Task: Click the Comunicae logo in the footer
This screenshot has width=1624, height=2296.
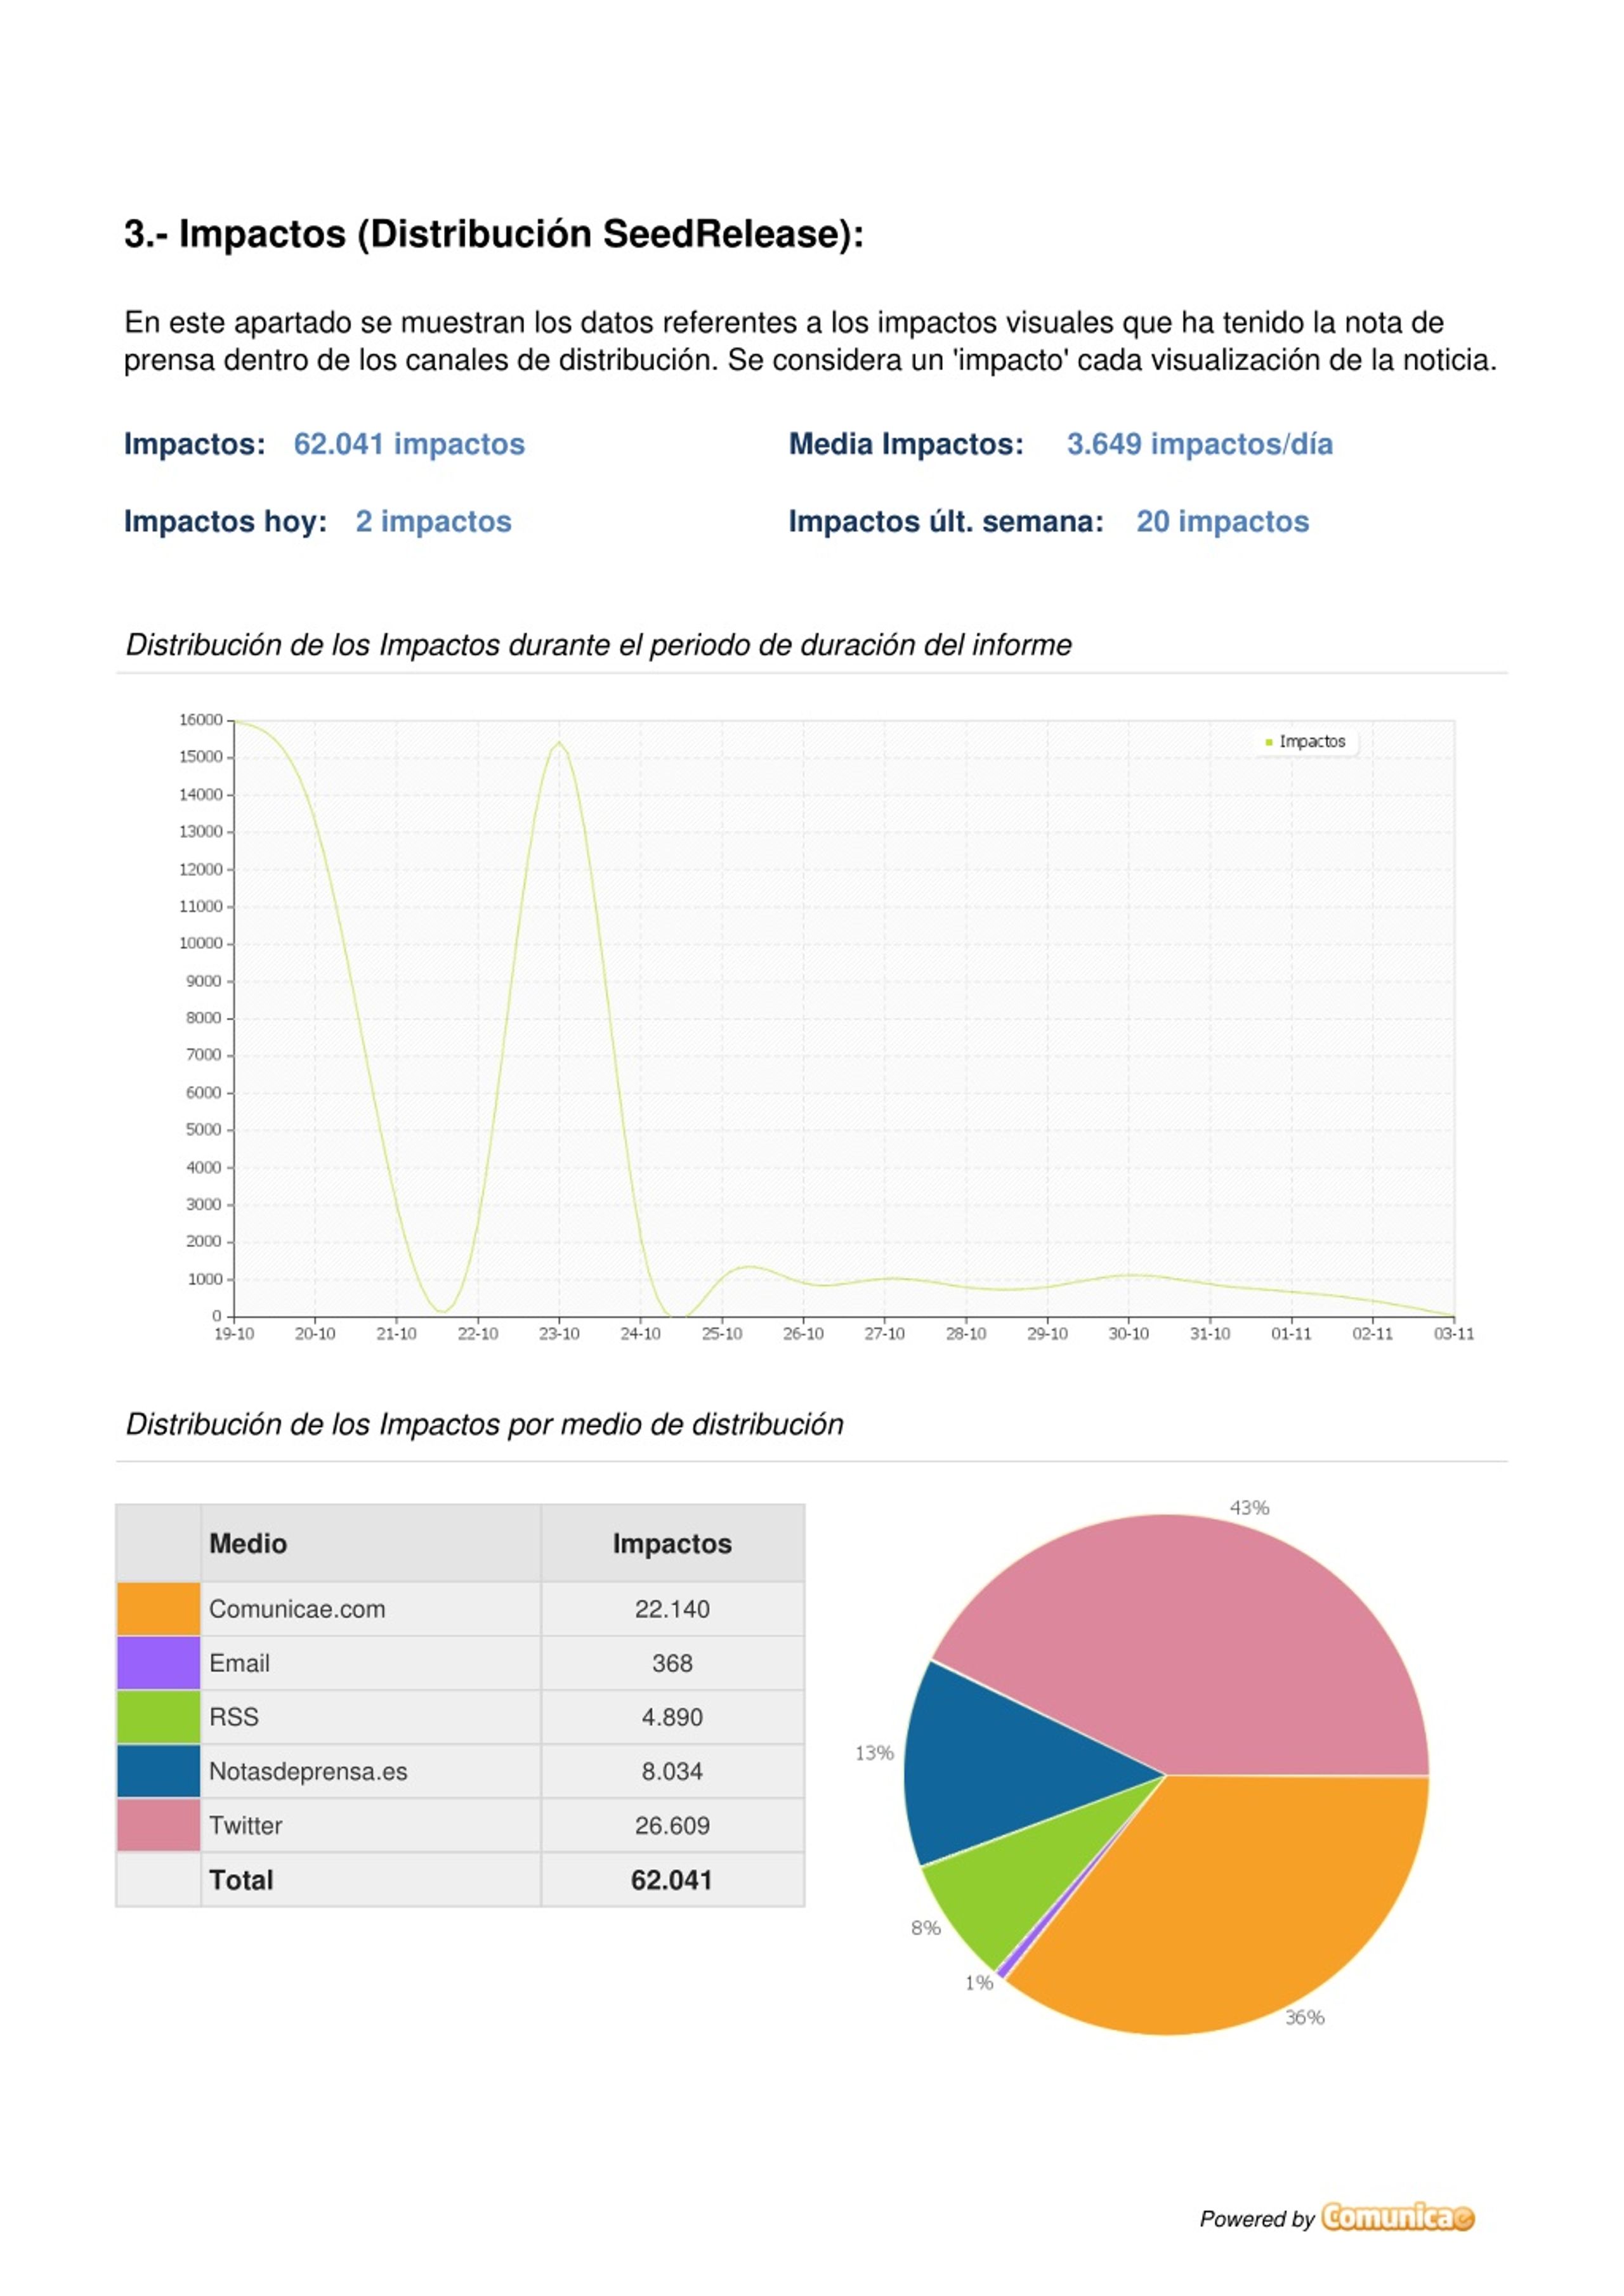Action: click(1397, 2217)
